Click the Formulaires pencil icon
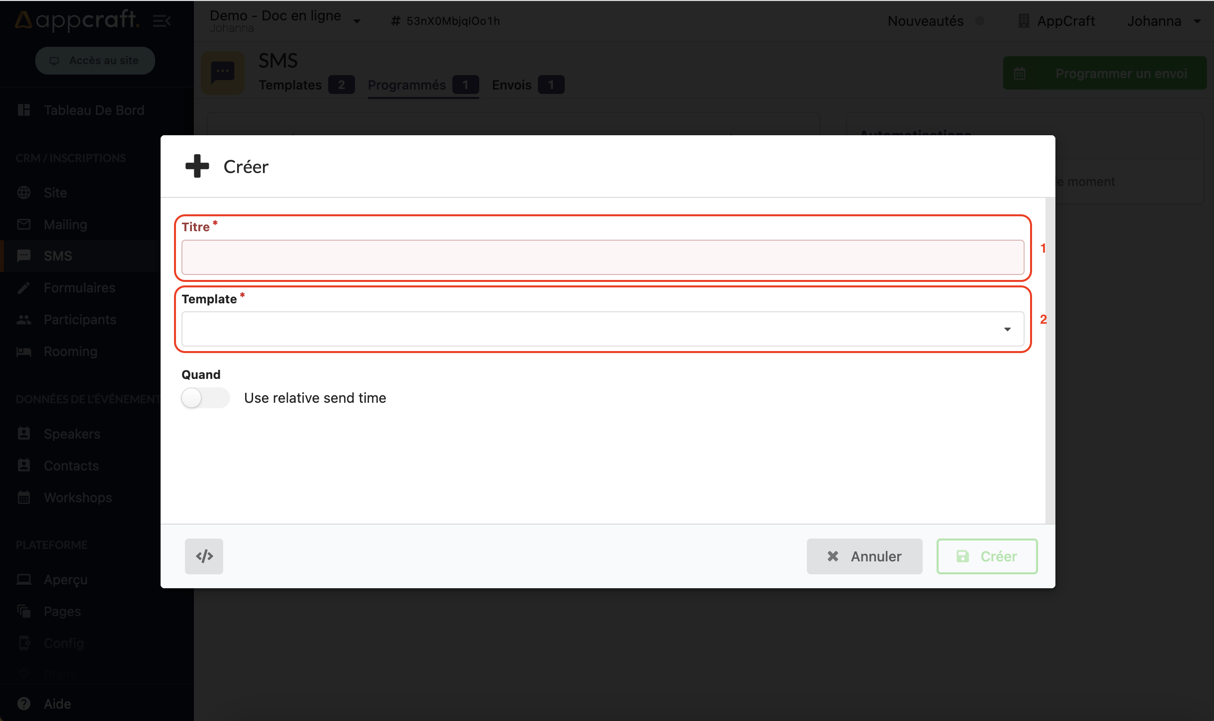The image size is (1214, 721). (23, 287)
